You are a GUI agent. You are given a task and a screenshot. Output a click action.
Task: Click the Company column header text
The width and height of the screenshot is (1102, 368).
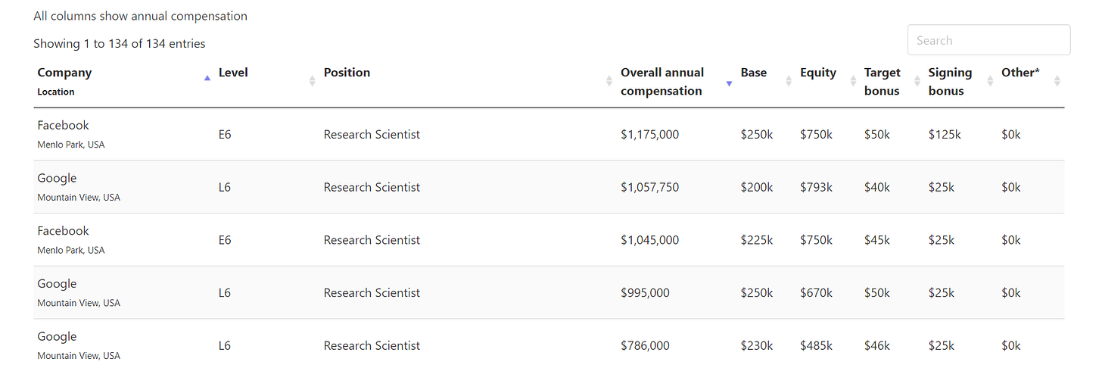tap(64, 73)
